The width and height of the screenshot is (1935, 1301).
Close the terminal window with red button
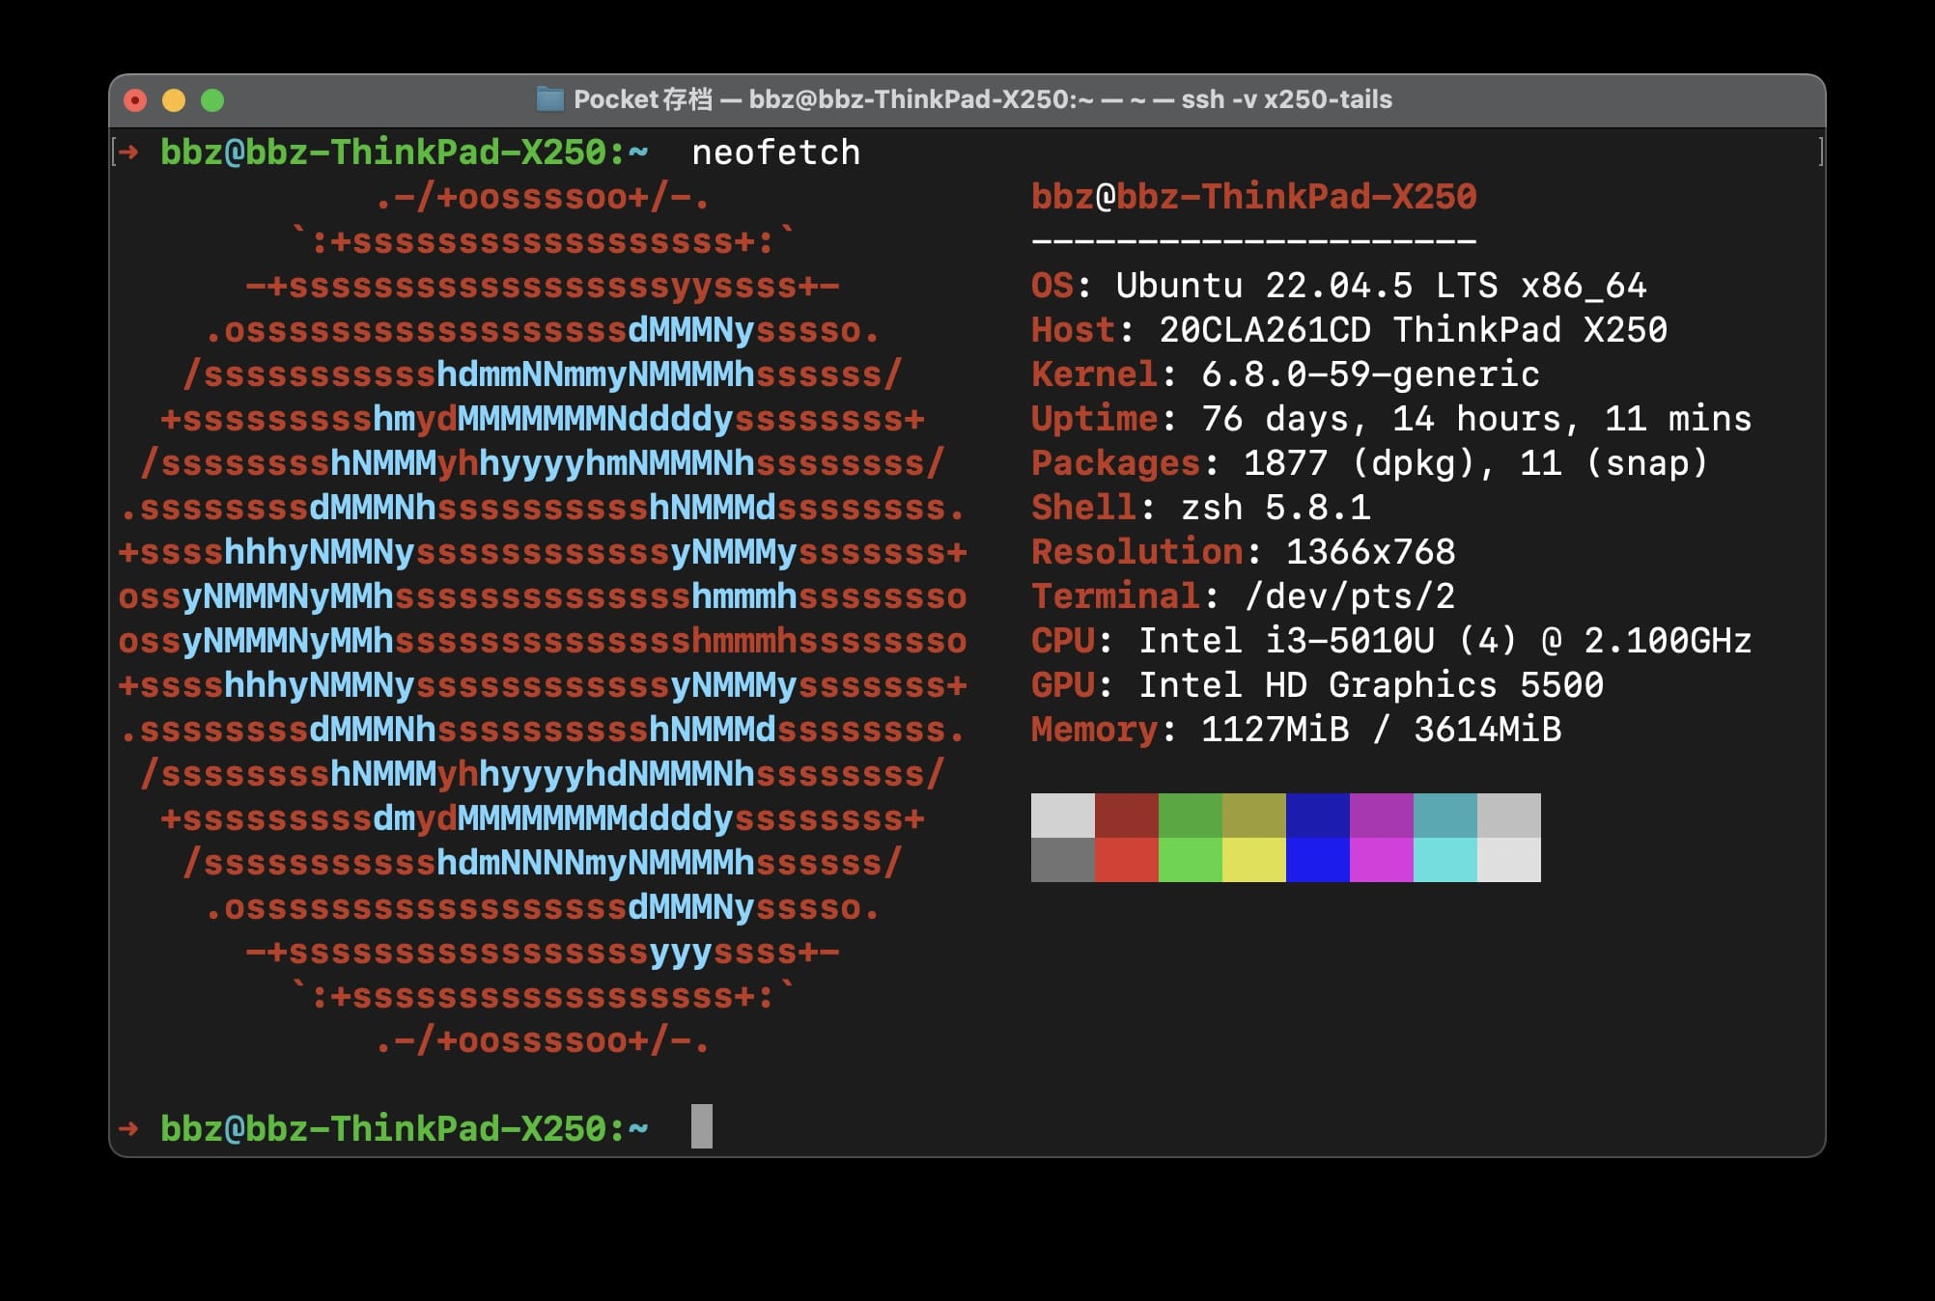[135, 100]
